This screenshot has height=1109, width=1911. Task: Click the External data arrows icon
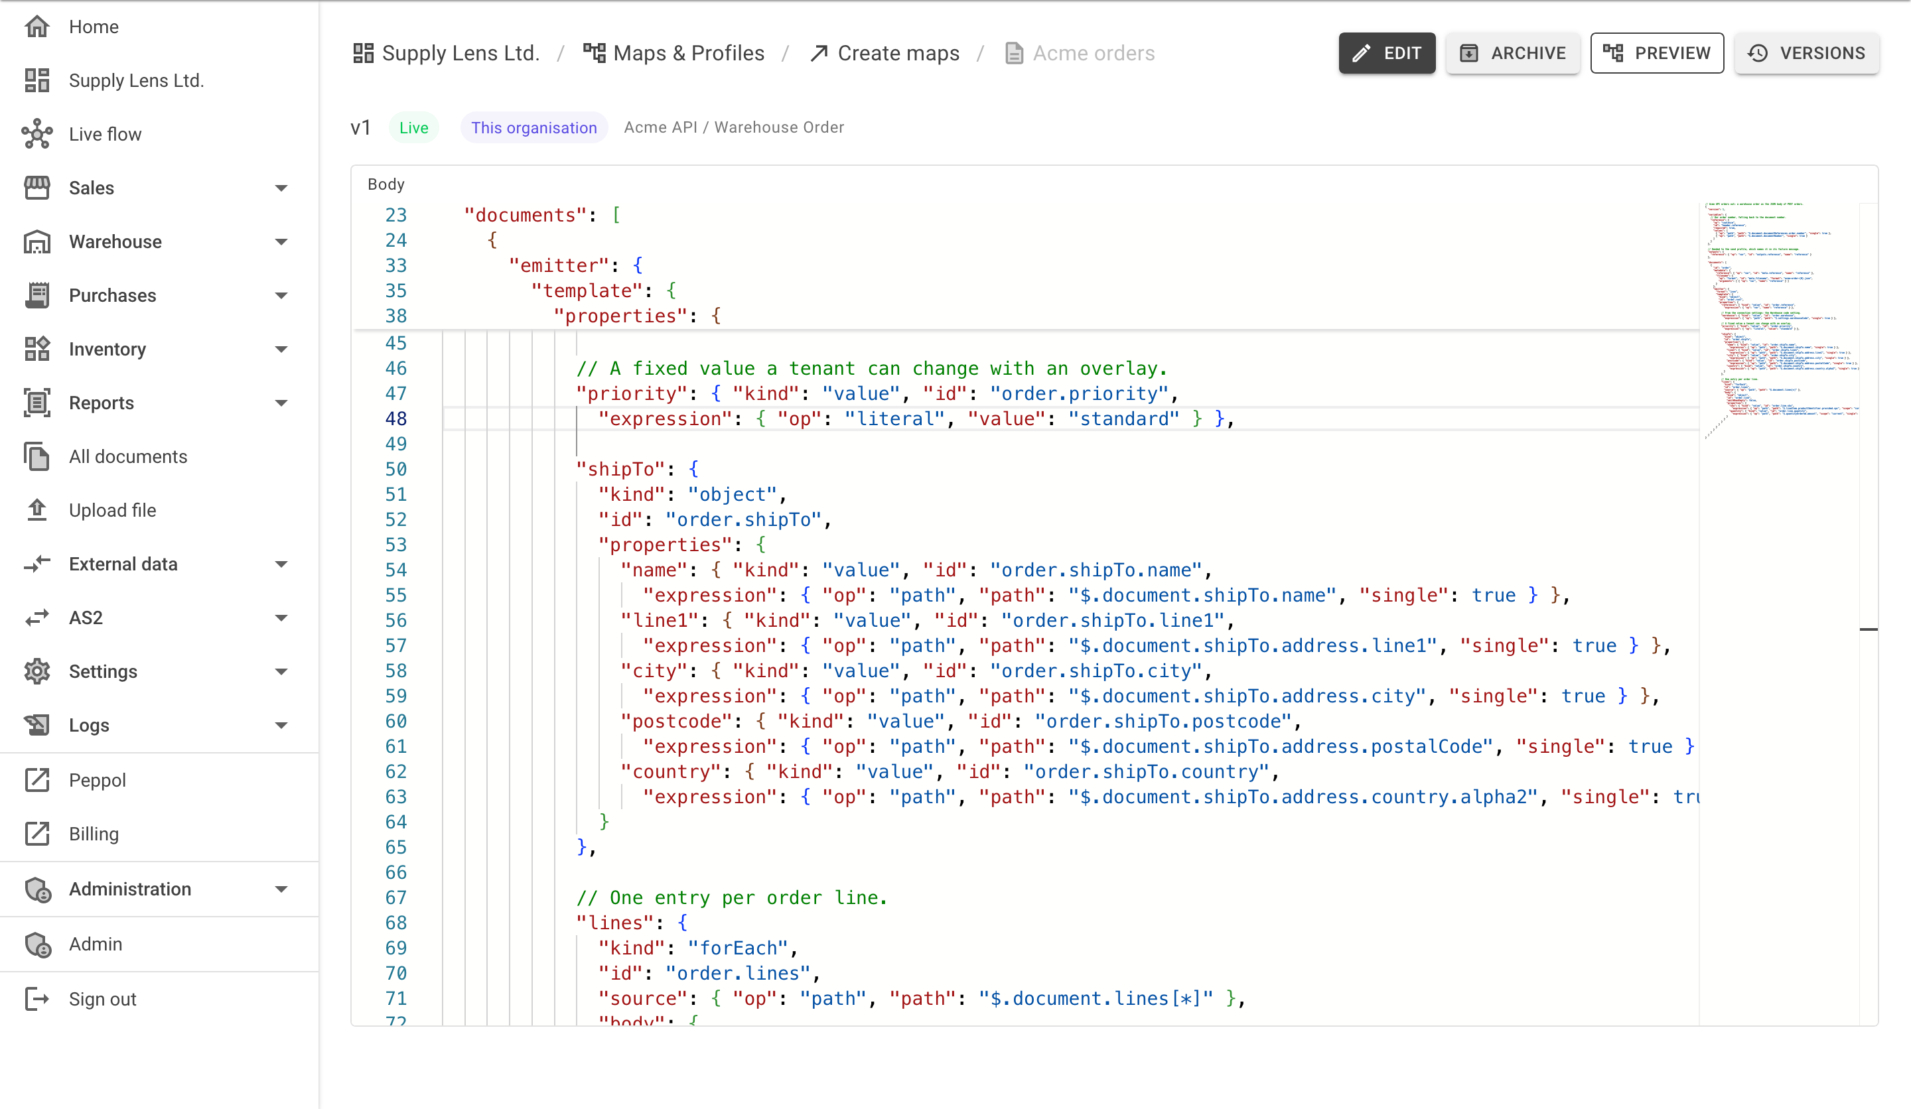36,564
